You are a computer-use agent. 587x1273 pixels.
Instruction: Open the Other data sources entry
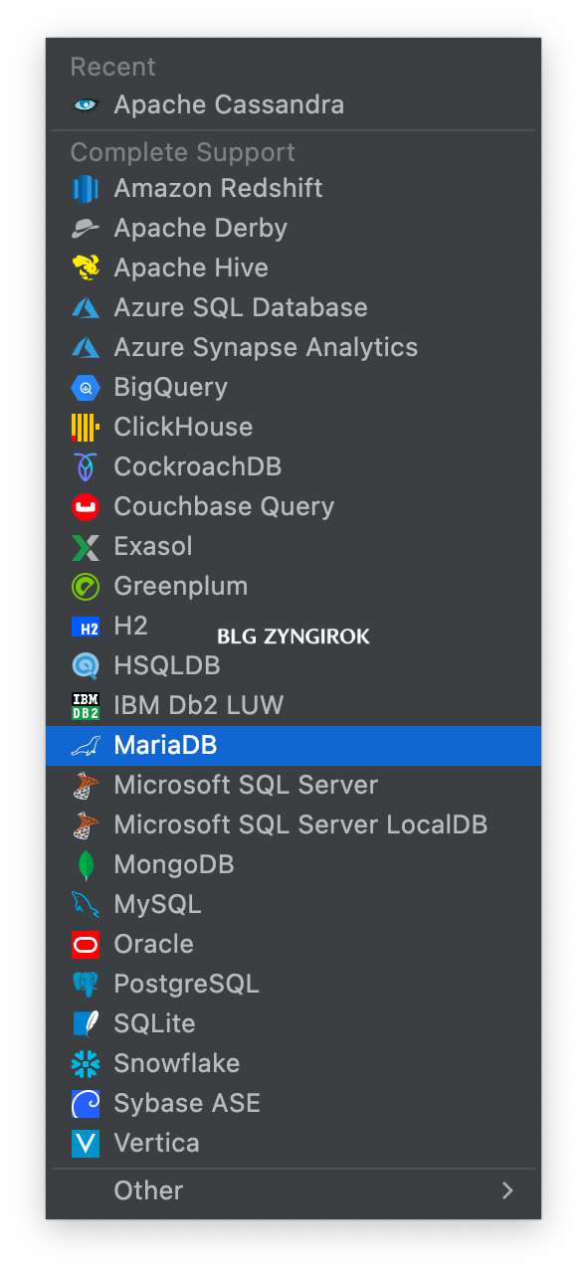pos(293,1190)
